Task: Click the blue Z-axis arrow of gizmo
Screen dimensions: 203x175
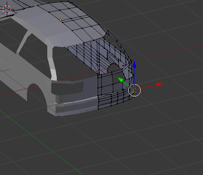Action: pyautogui.click(x=134, y=65)
